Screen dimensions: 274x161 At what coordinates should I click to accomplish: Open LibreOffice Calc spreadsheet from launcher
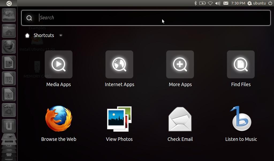(9, 78)
